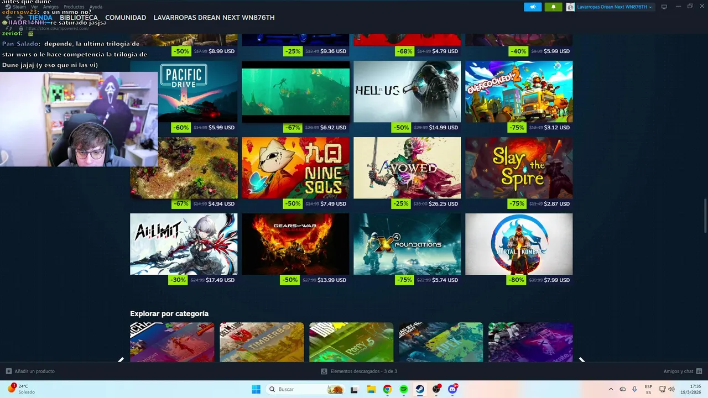Open the Amigos menu
The height and width of the screenshot is (398, 708).
pyautogui.click(x=51, y=7)
